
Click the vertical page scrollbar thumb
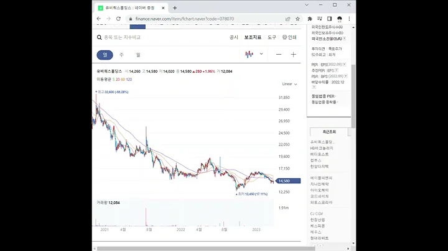pyautogui.click(x=353, y=96)
